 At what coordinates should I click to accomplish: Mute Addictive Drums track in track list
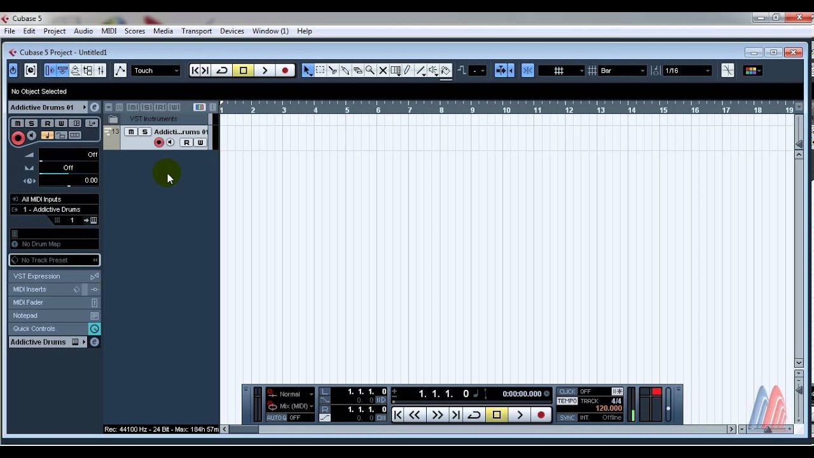(130, 132)
